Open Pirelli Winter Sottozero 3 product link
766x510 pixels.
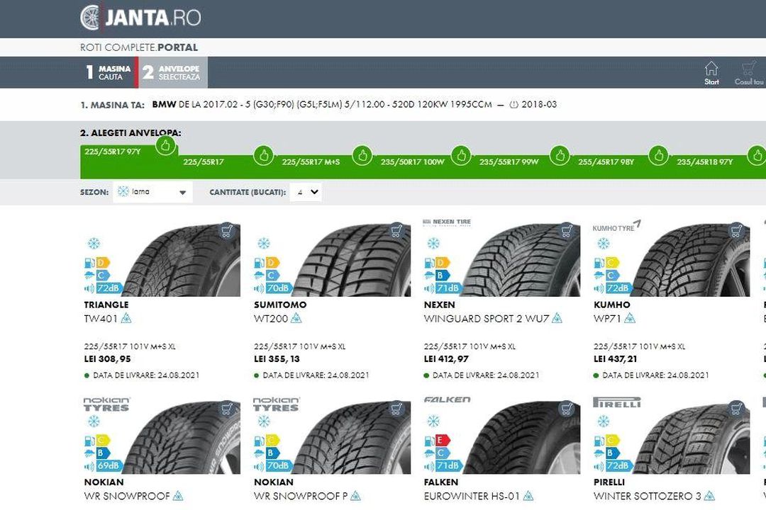click(647, 496)
